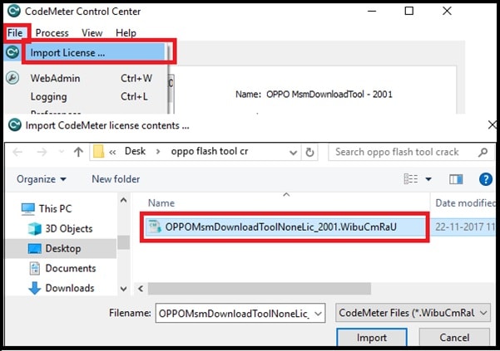Click the CodeMeter Control Center title icon

[13, 11]
